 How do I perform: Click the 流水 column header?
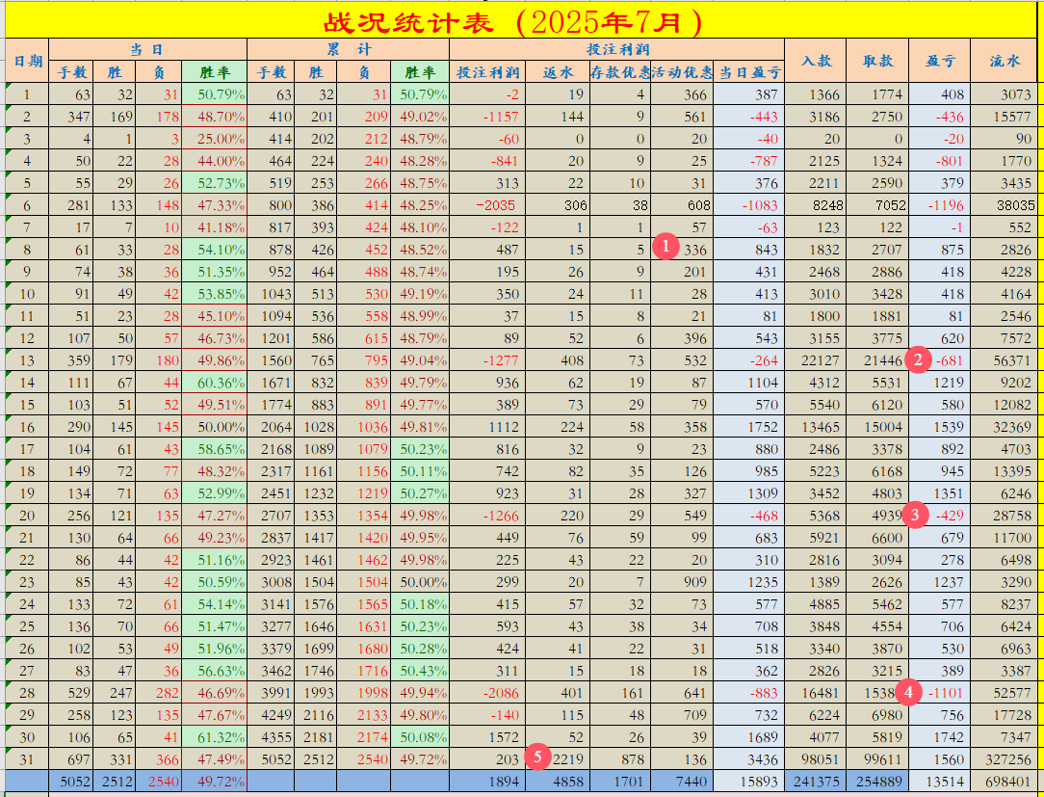tap(1005, 60)
